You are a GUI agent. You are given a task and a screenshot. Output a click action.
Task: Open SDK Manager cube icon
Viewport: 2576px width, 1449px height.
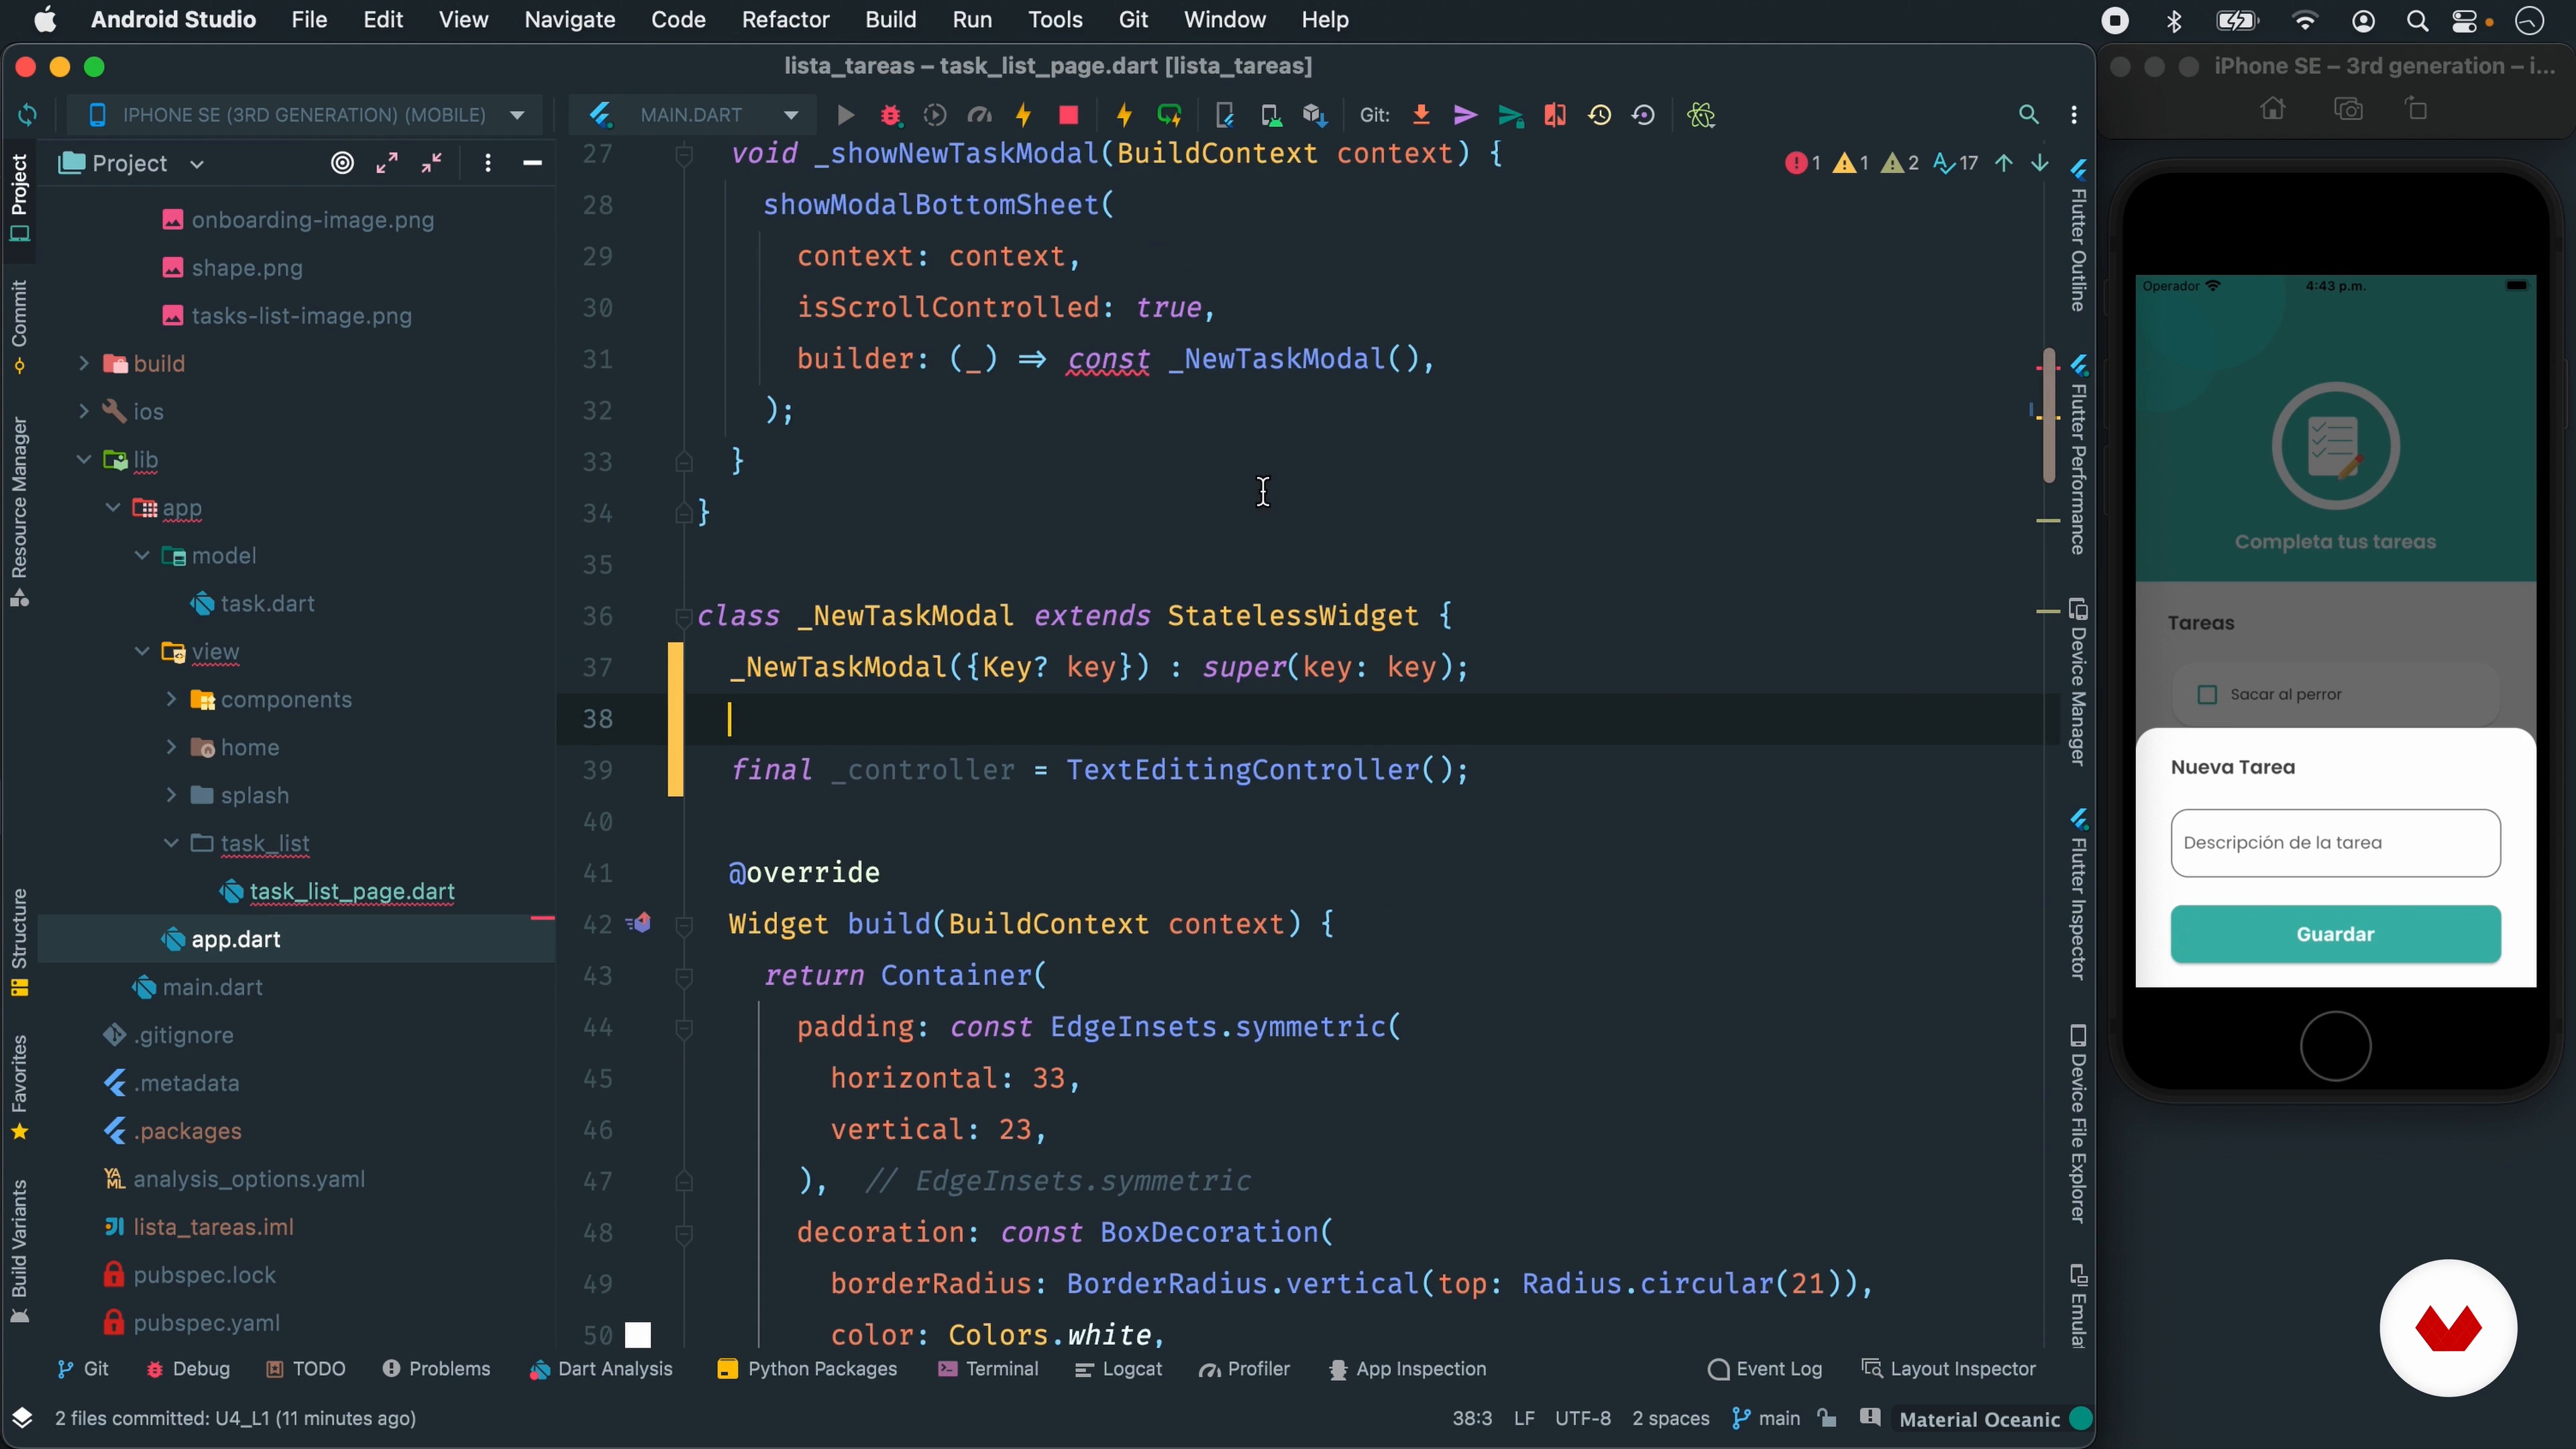(1315, 115)
